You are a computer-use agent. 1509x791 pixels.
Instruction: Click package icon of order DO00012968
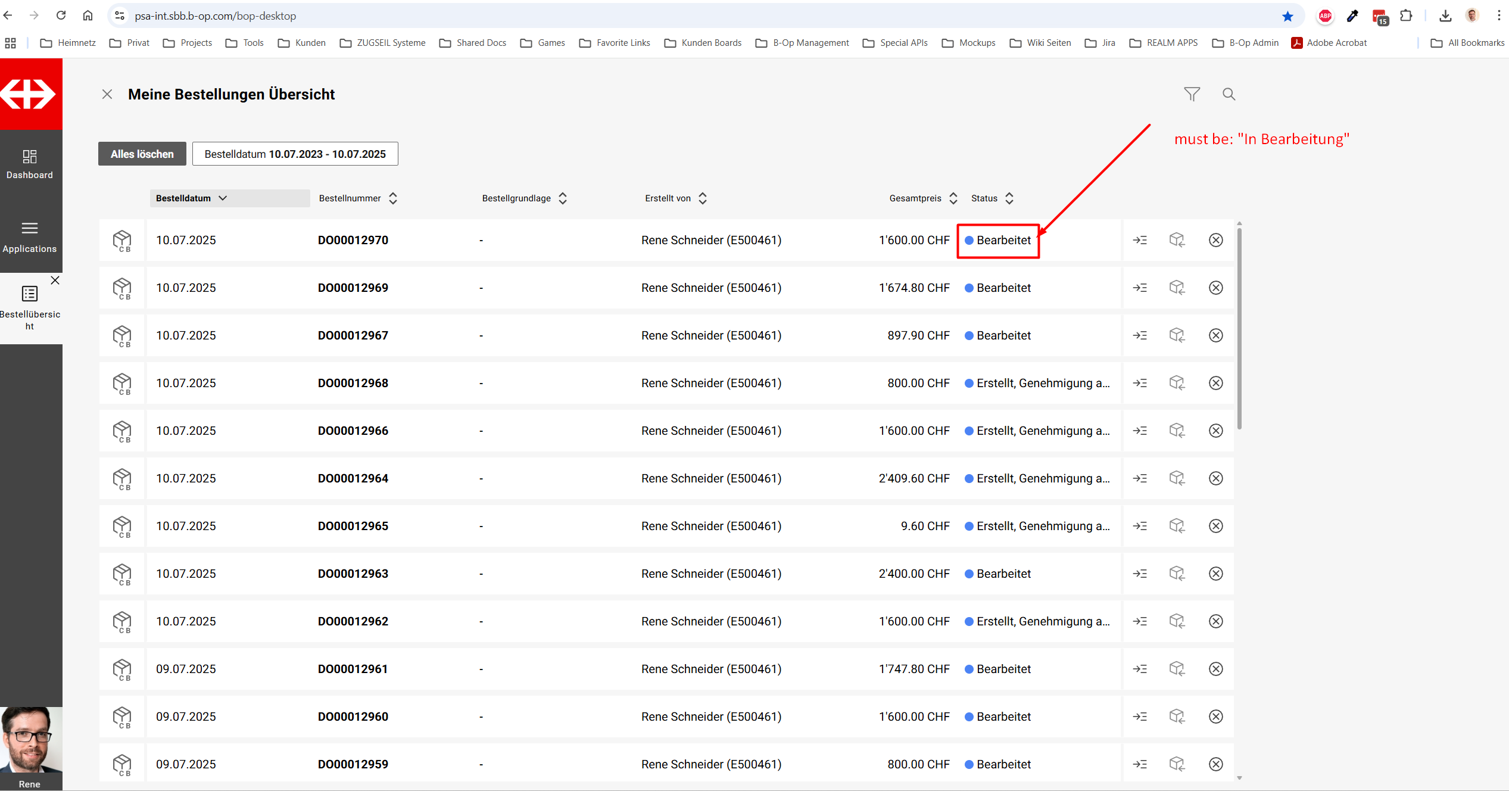pos(122,383)
